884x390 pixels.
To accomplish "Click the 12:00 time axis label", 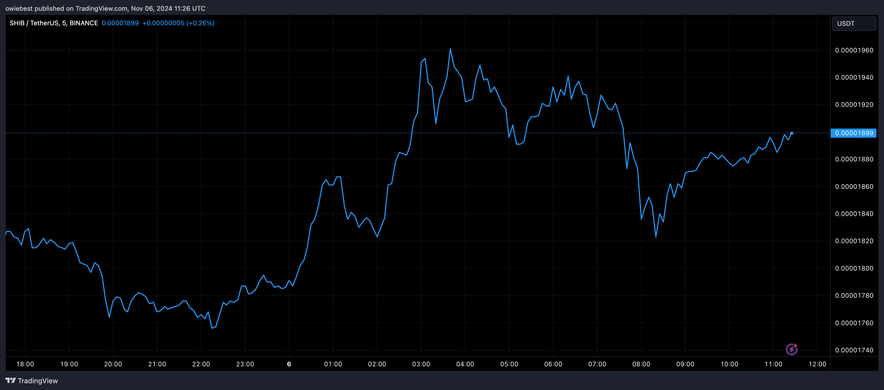I will pos(818,364).
